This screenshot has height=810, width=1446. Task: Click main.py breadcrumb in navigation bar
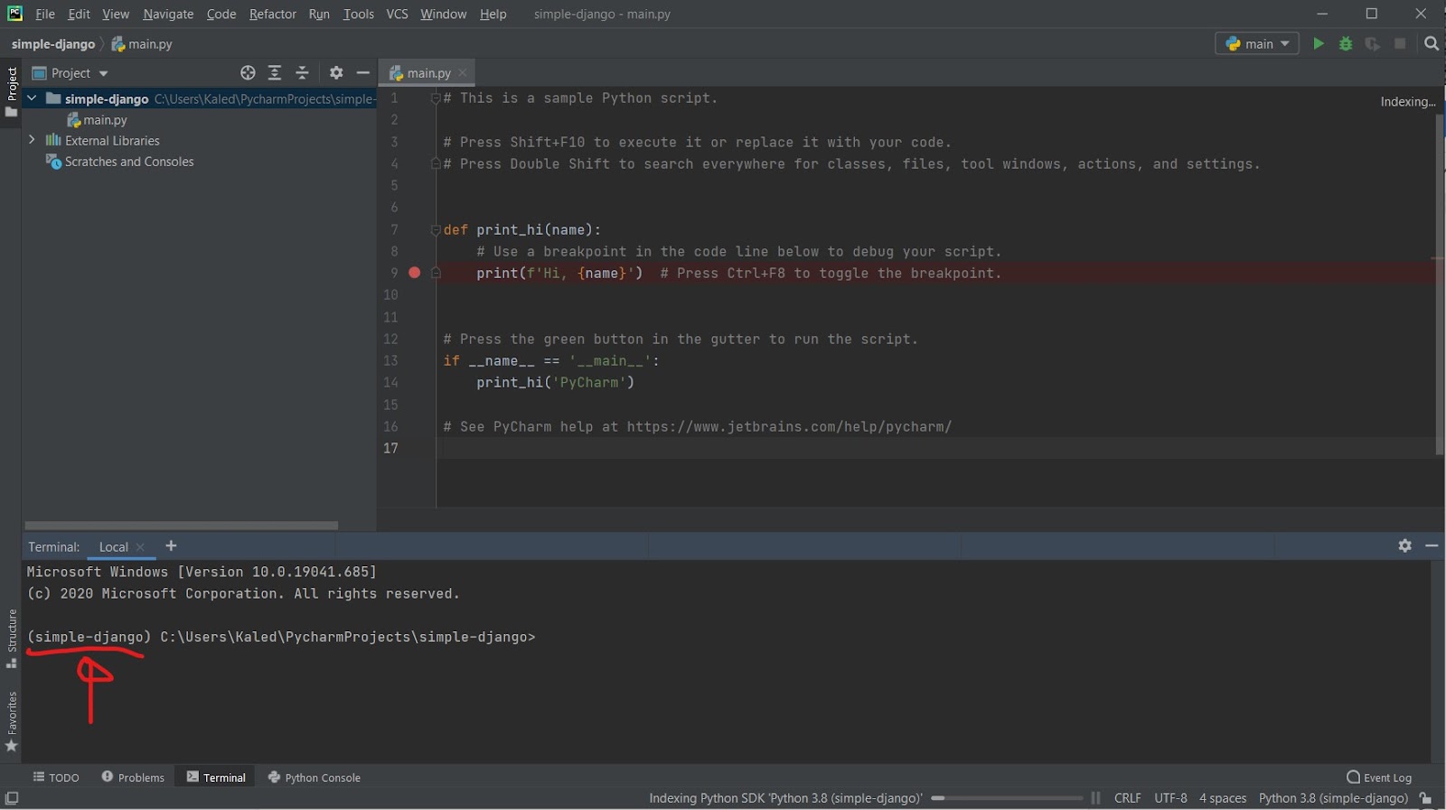click(142, 44)
